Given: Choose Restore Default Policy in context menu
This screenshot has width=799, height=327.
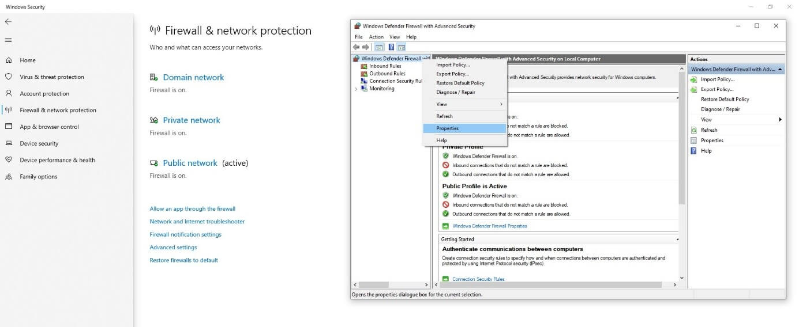Looking at the screenshot, I should click(x=464, y=83).
